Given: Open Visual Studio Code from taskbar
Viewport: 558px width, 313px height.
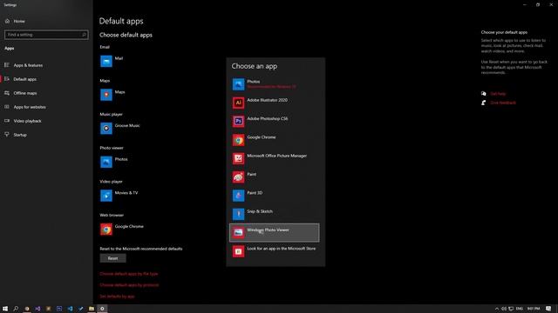Looking at the screenshot, I should point(70,309).
